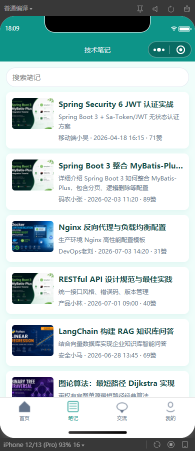Open the Docker thumbnail of the Nginx note
The height and width of the screenshot is (451, 195).
33,236
